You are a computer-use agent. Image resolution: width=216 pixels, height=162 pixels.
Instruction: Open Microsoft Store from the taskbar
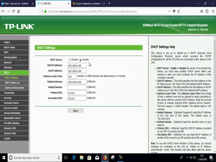coord(89,158)
